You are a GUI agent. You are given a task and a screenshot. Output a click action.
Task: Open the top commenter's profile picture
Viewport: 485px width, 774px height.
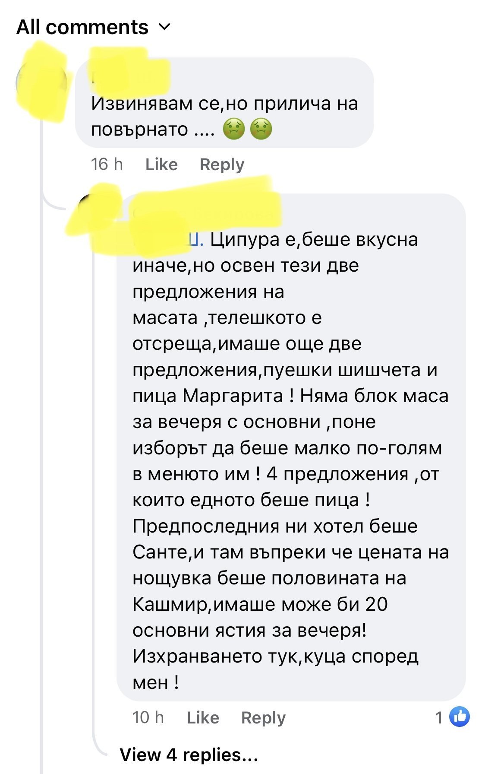point(41,82)
